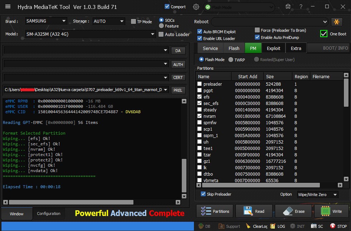Viewport: 351px width, 231px height.
Task: Select the TWRP radio button
Action: [231, 60]
